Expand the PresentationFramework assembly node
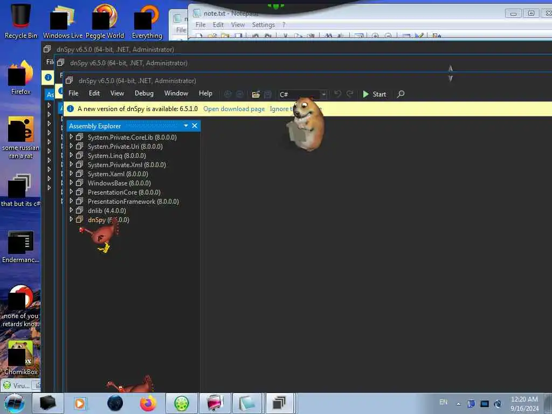This screenshot has width=552, height=414. (x=71, y=201)
